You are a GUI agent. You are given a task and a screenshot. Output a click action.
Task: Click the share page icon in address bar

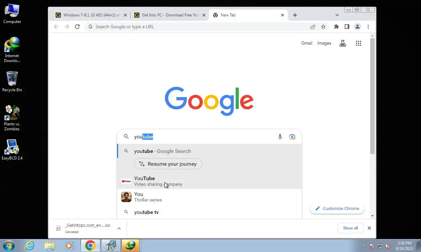313,27
